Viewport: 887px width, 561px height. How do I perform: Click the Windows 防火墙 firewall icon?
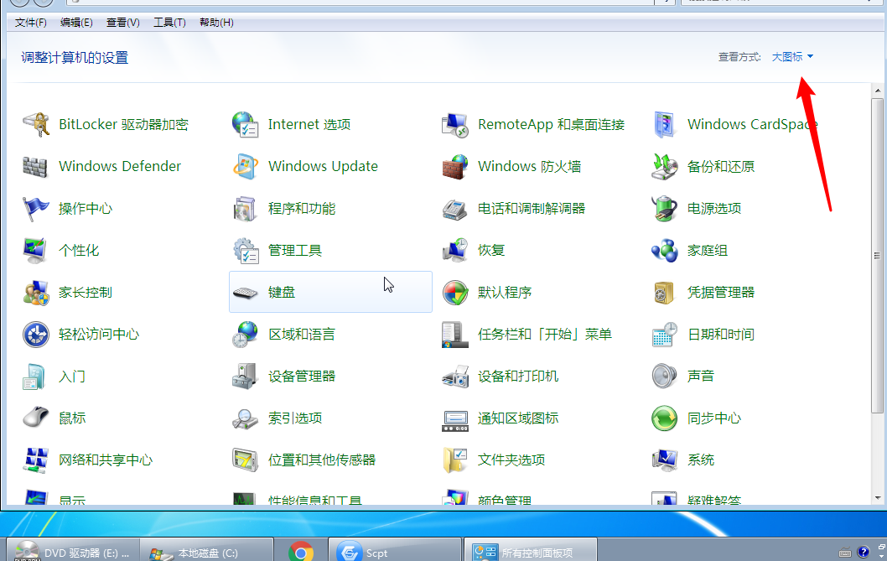455,167
